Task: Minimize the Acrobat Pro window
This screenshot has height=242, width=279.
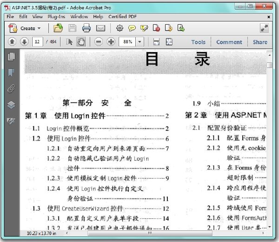Action: pyautogui.click(x=240, y=7)
